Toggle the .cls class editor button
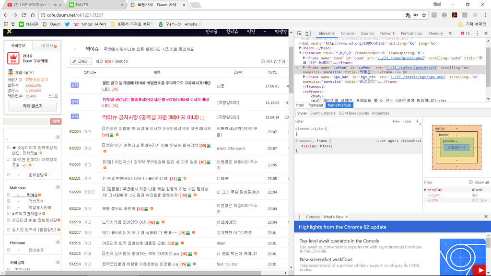491x276 pixels. pos(407,121)
